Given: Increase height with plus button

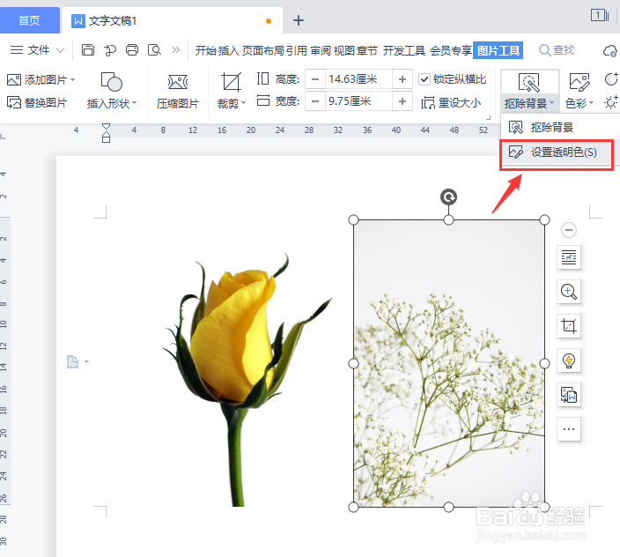Looking at the screenshot, I should pos(402,79).
